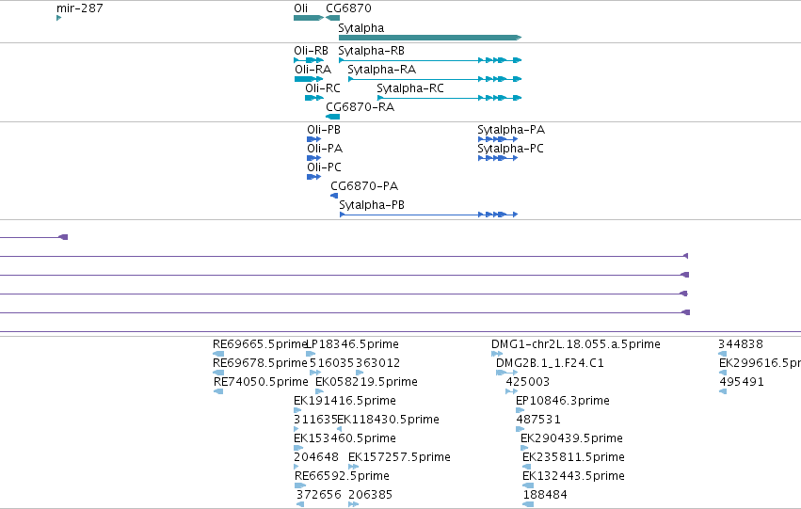Click the long Sytalpha gene bar
The height and width of the screenshot is (509, 801).
point(430,38)
